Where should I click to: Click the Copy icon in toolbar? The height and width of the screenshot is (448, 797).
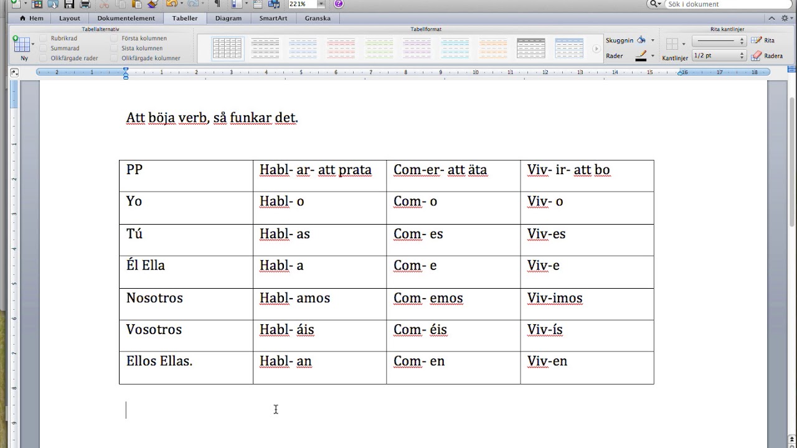tap(120, 4)
